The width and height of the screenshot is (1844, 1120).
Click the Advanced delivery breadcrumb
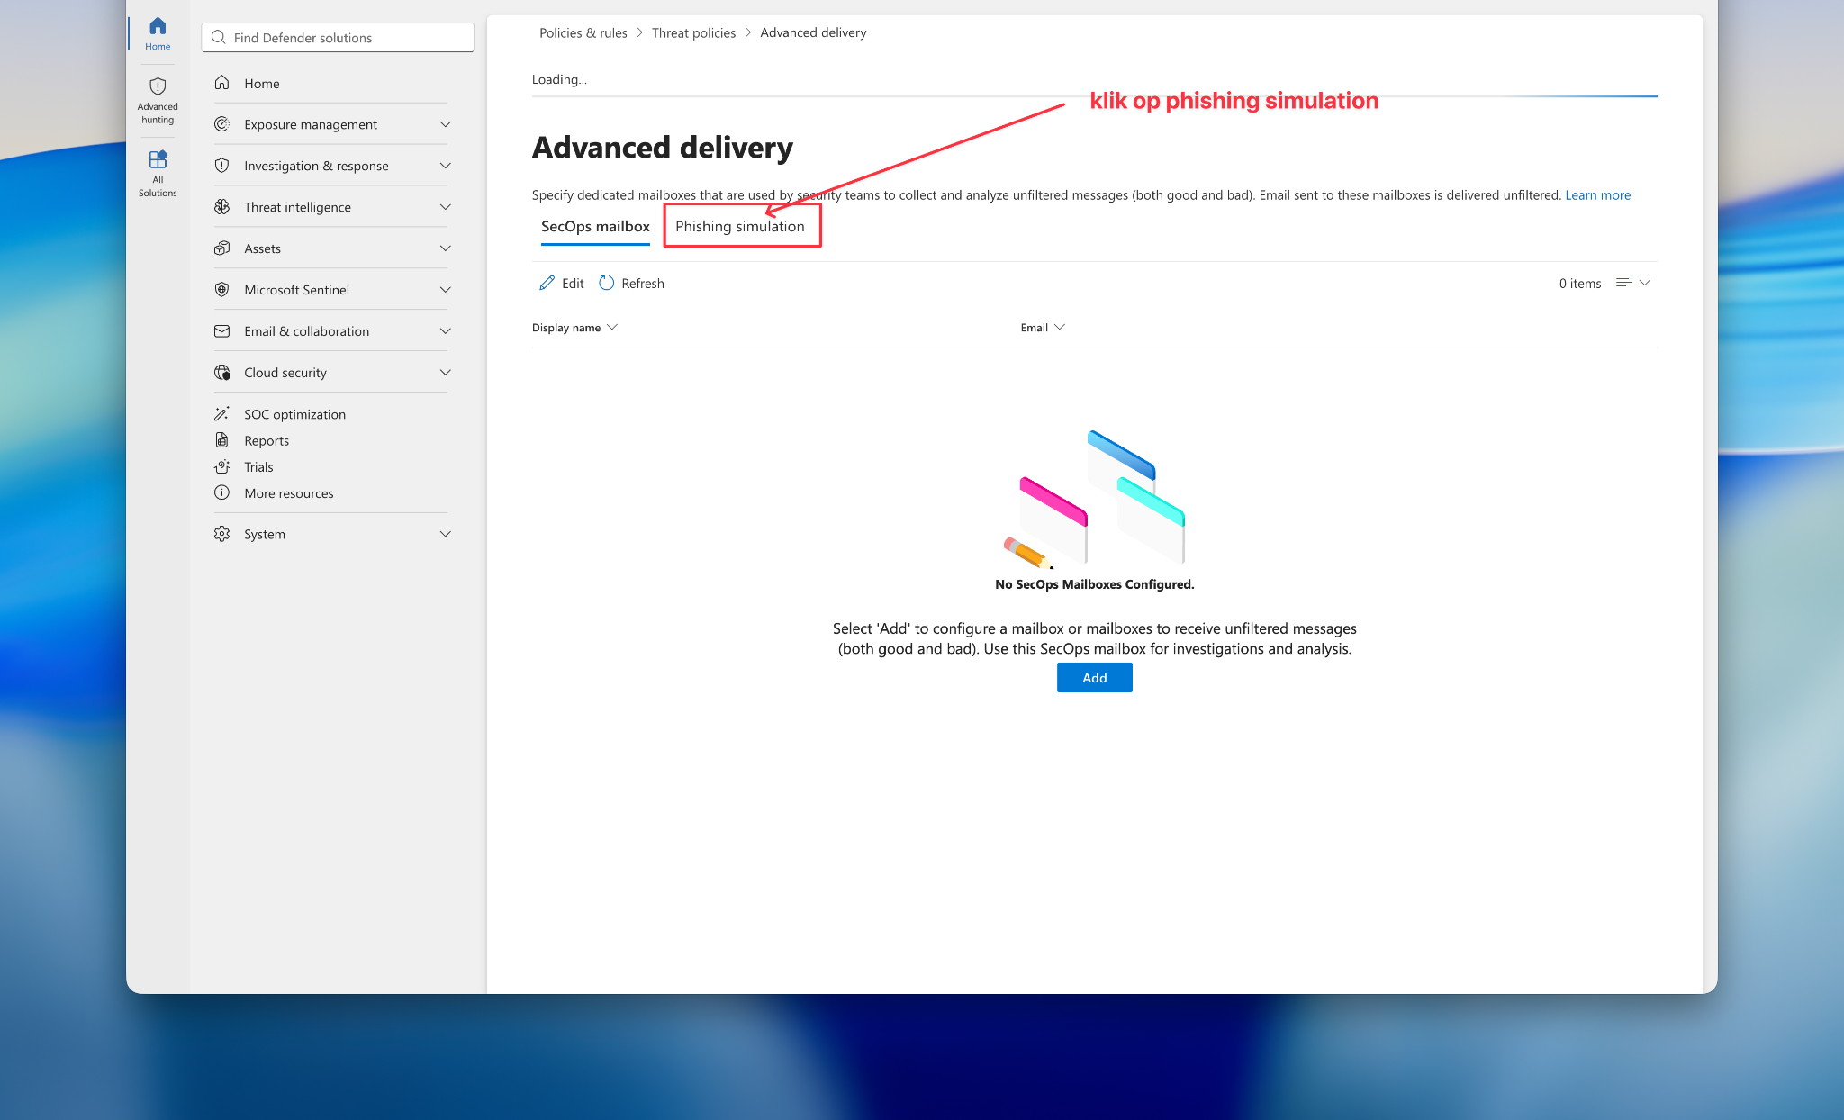click(x=813, y=32)
